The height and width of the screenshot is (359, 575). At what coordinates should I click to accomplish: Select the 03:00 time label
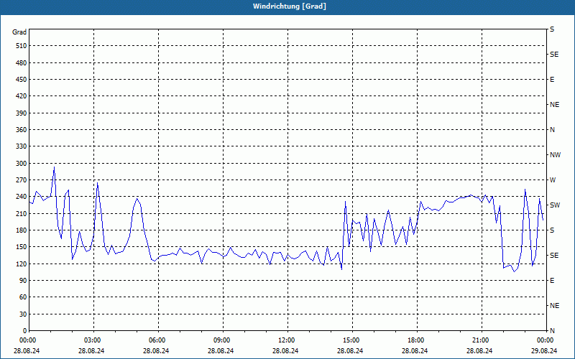(x=92, y=340)
